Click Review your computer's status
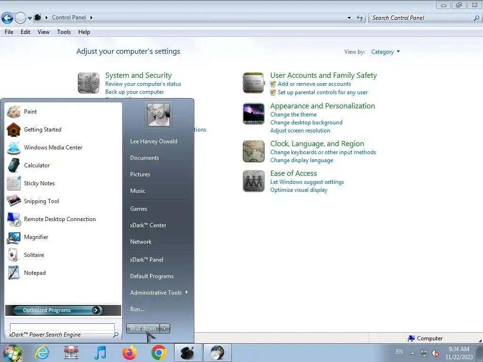 pos(143,84)
